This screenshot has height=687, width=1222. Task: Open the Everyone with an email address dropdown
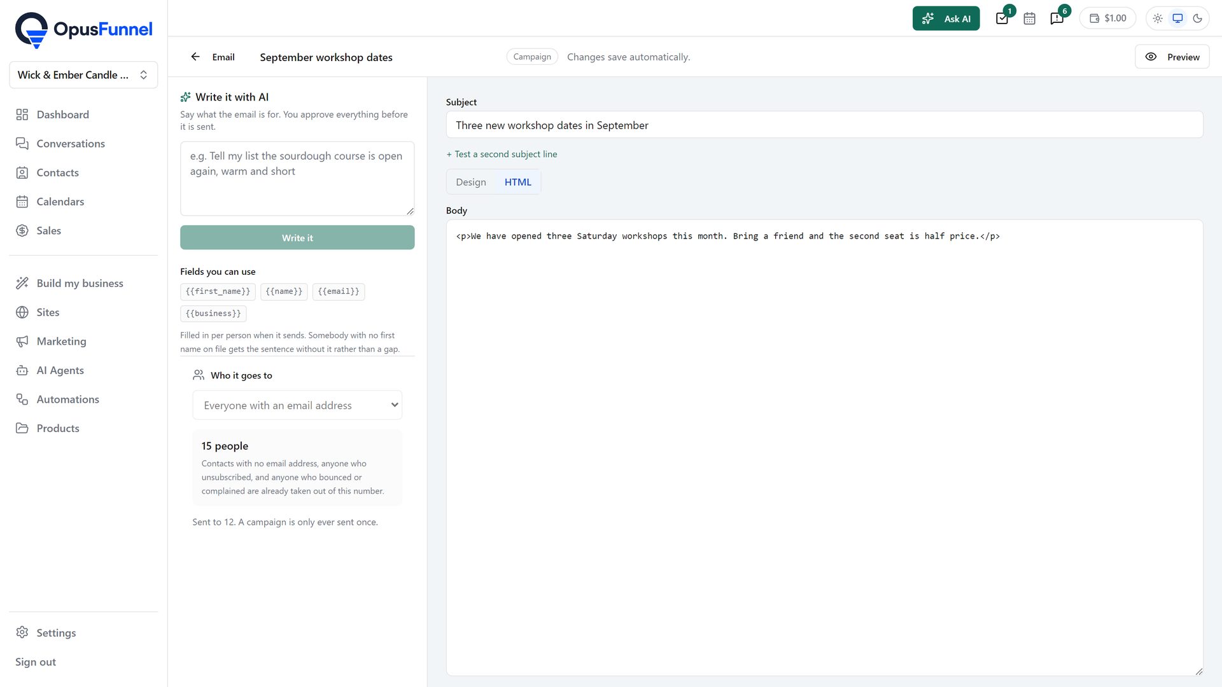click(x=297, y=405)
